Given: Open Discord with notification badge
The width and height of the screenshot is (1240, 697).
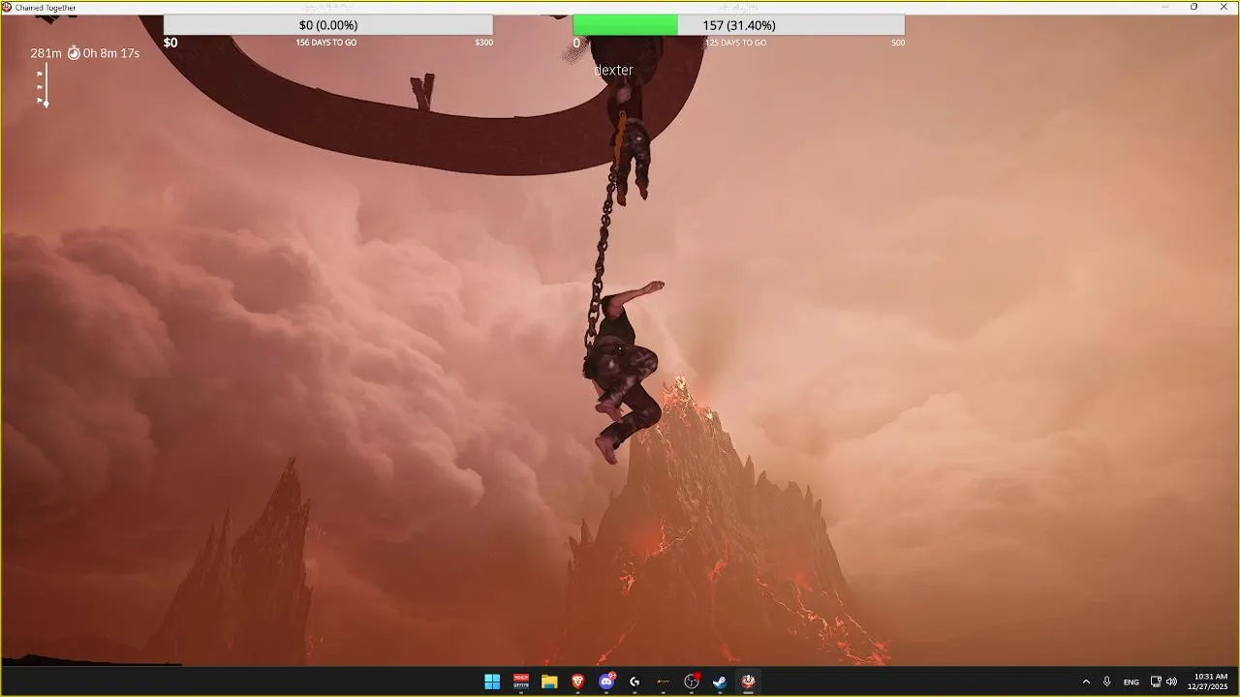Looking at the screenshot, I should (606, 682).
